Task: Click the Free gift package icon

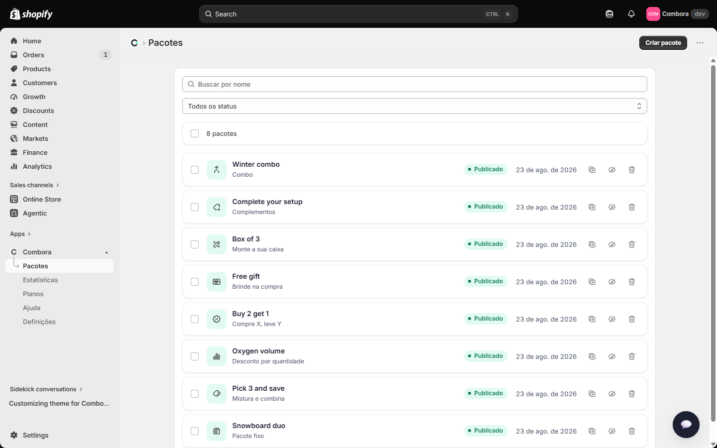Action: click(x=217, y=282)
